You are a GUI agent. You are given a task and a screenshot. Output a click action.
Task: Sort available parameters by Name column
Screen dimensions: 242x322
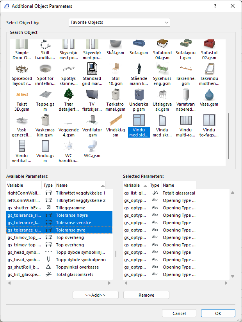pyautogui.click(x=80, y=185)
